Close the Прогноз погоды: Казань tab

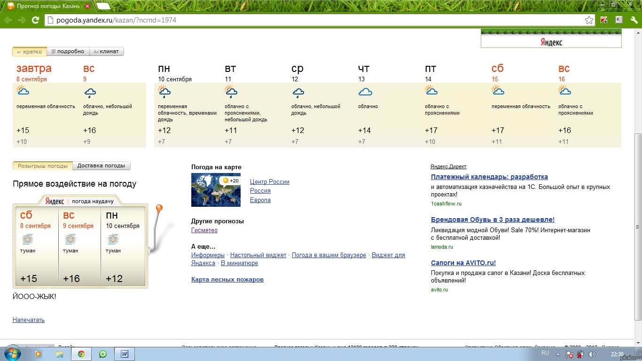point(87,6)
